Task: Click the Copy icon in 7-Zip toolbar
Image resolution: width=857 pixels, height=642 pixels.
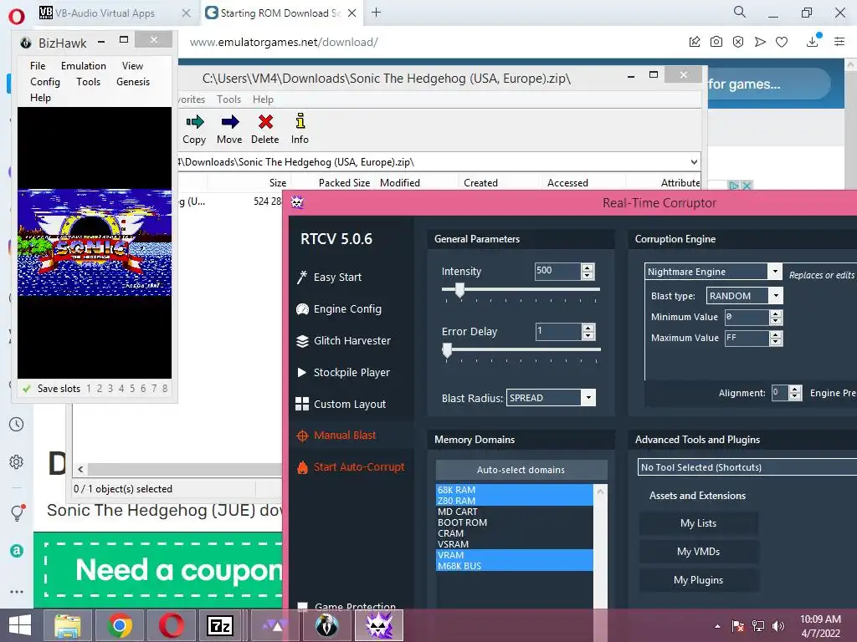Action: [194, 122]
